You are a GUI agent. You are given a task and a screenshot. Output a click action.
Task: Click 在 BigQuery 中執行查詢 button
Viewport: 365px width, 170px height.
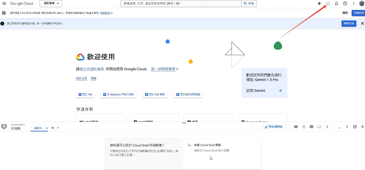(118, 94)
